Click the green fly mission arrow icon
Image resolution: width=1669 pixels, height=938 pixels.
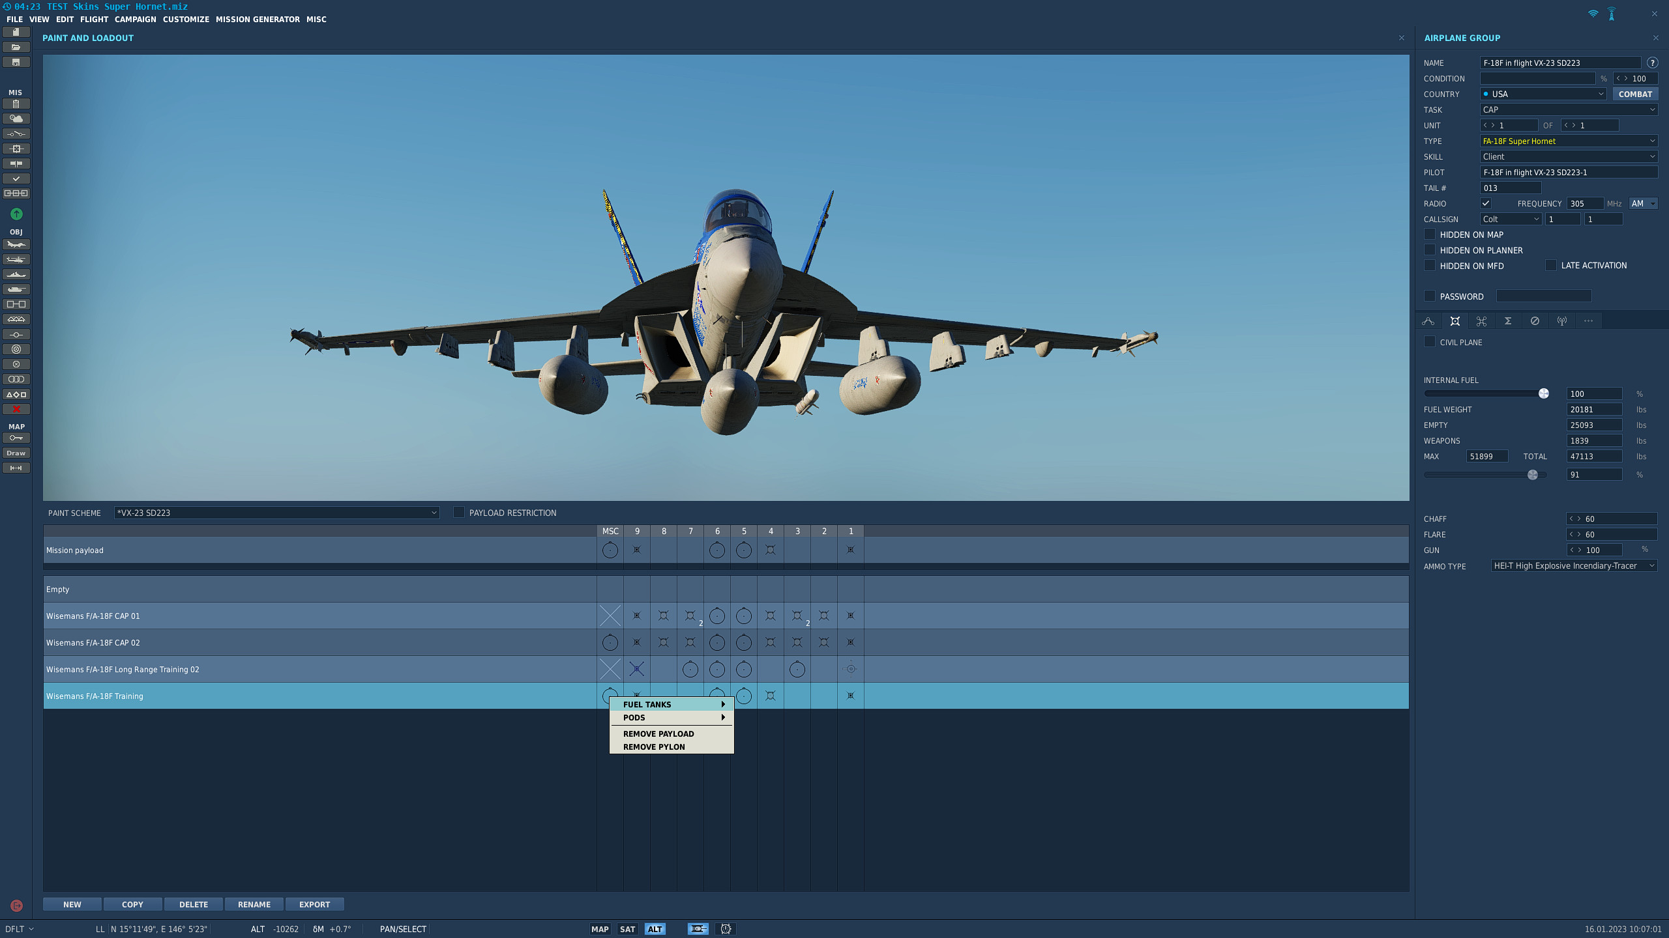16,214
